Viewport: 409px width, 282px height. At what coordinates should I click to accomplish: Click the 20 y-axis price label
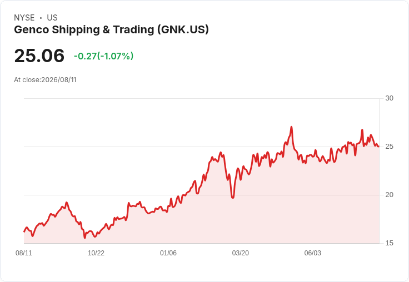pos(389,195)
